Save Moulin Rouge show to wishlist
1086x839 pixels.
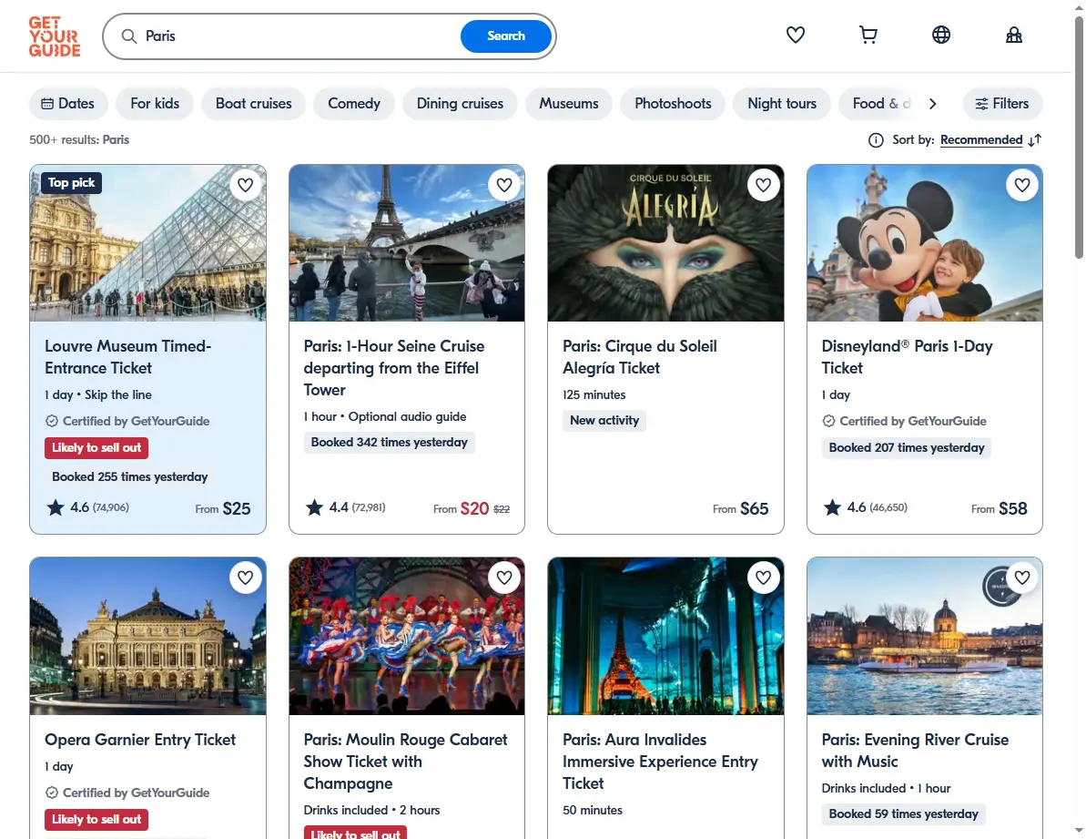(504, 578)
